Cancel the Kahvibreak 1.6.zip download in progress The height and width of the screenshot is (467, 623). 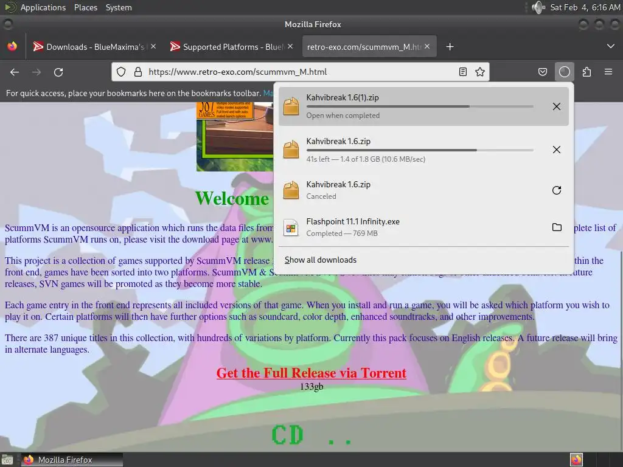click(557, 150)
